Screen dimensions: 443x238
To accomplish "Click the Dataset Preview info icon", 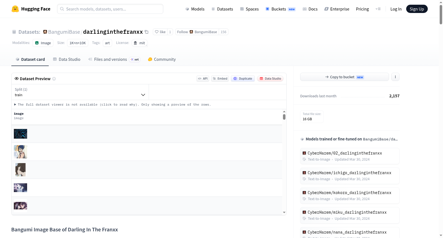I will click(54, 79).
